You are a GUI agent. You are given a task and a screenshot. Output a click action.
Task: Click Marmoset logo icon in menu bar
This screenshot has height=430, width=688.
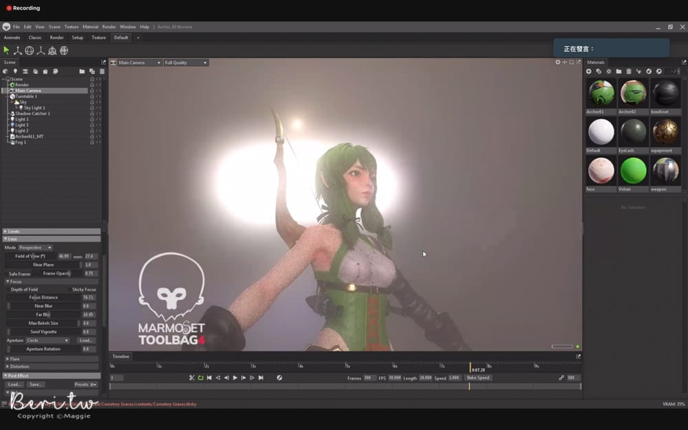click(6, 27)
